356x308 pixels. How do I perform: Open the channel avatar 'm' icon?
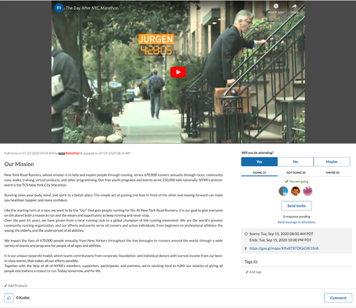tap(59, 8)
